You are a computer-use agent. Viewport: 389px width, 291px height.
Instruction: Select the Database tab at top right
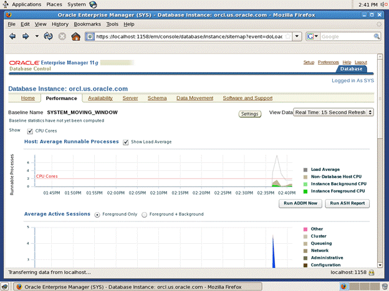click(x=351, y=69)
